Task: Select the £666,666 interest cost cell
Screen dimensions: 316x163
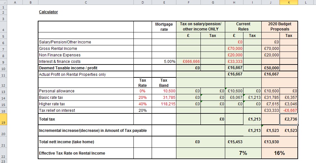Action: 188,62
